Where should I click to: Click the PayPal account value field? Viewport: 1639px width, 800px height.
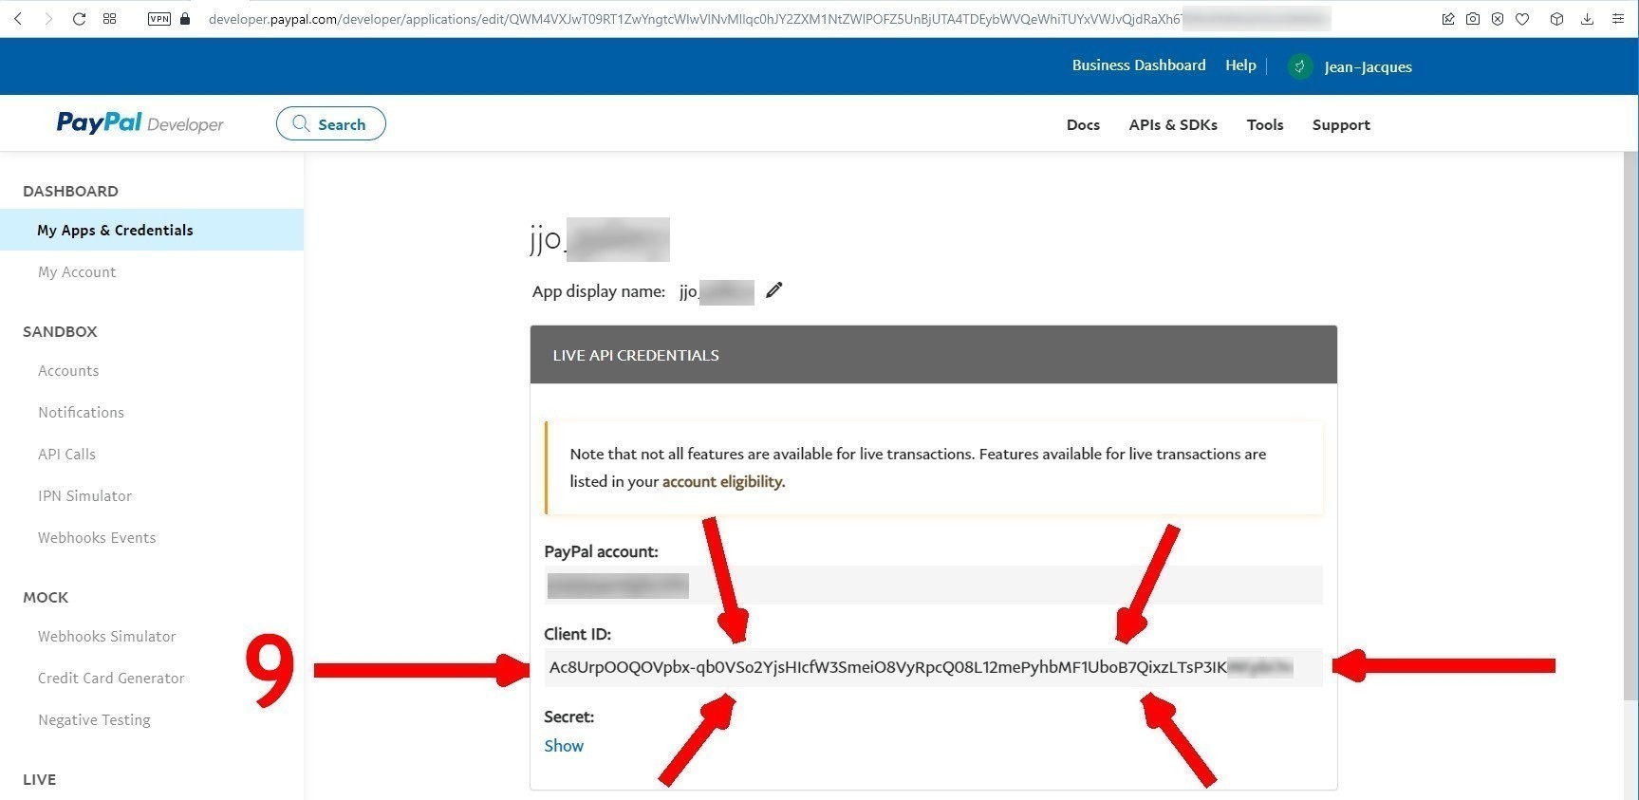coord(933,585)
